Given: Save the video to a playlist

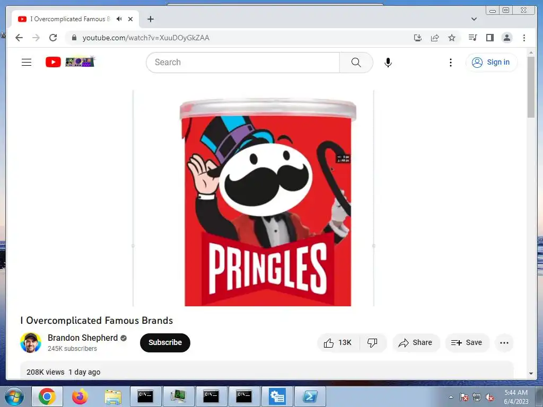Looking at the screenshot, I should [467, 343].
